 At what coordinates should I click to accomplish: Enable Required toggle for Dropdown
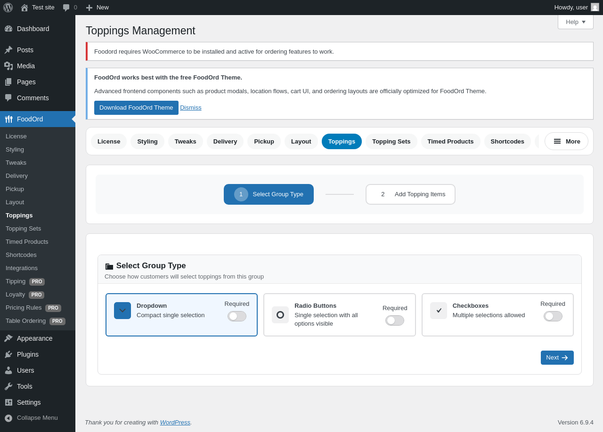click(236, 316)
